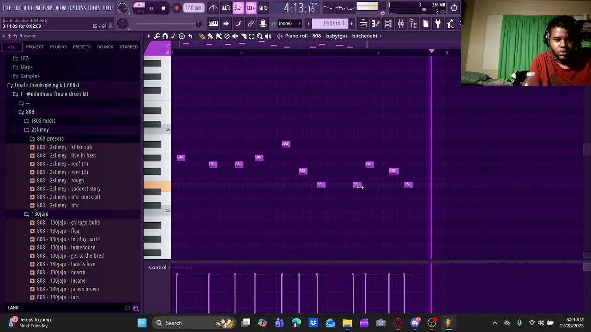Viewport: 591px width, 332px height.
Task: Toggle the overdub/blend recording button
Action: point(251,8)
